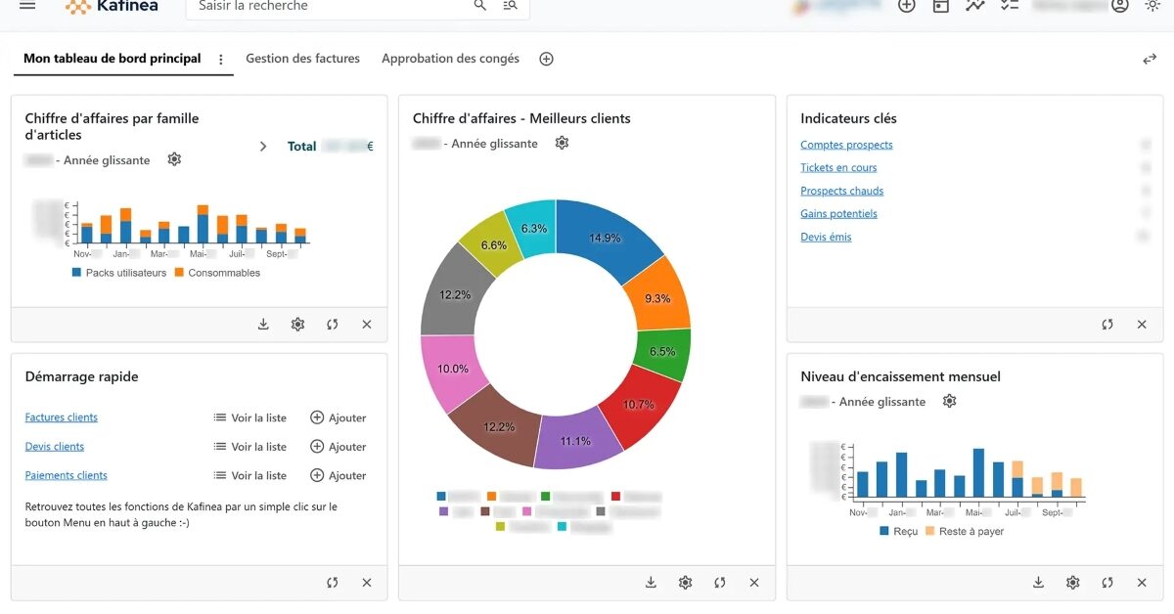
Task: Click the plus circle icon in top bar
Action: click(906, 6)
